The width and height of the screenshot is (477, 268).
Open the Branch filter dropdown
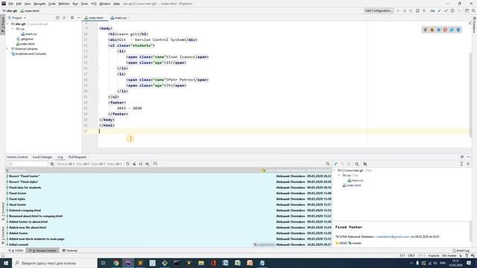(x=66, y=164)
